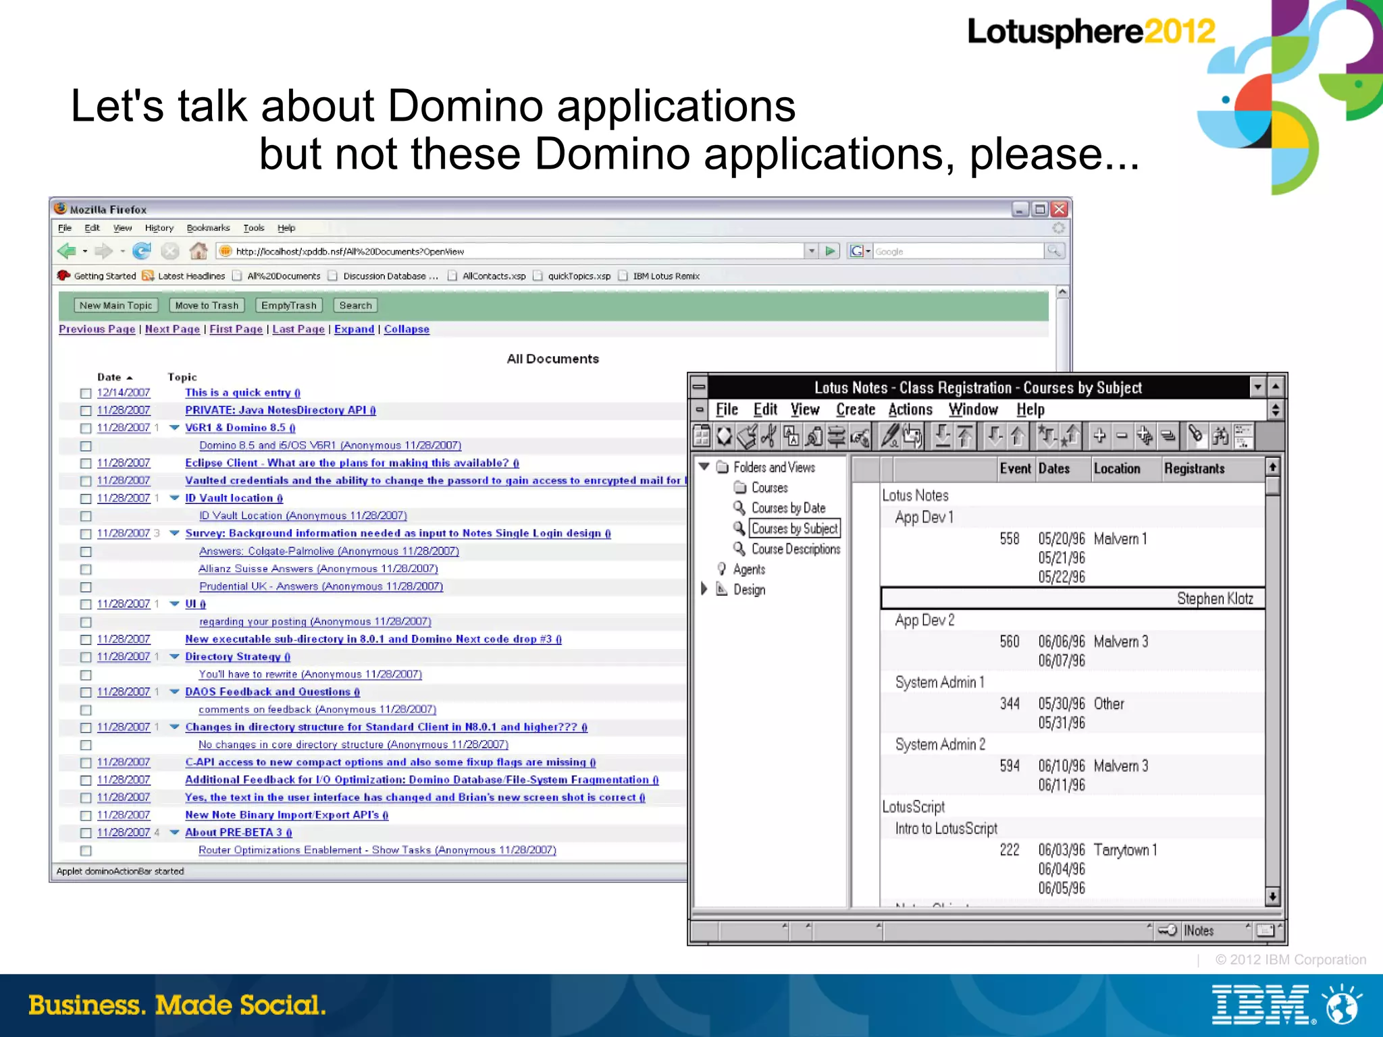
Task: Click the Notes expand all double-plus icon
Action: click(x=1145, y=437)
